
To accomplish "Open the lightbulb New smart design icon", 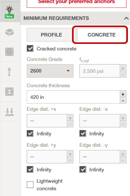I will click(x=10, y=12).
